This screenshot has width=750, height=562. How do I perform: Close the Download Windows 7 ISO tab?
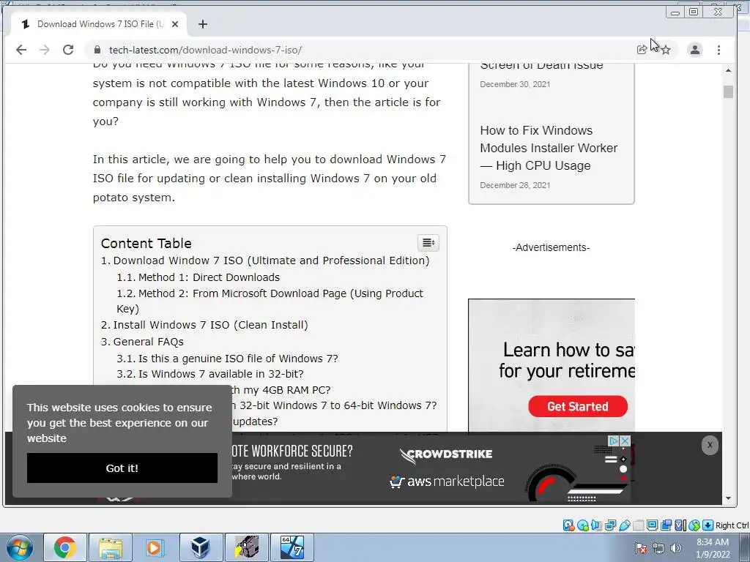175,24
